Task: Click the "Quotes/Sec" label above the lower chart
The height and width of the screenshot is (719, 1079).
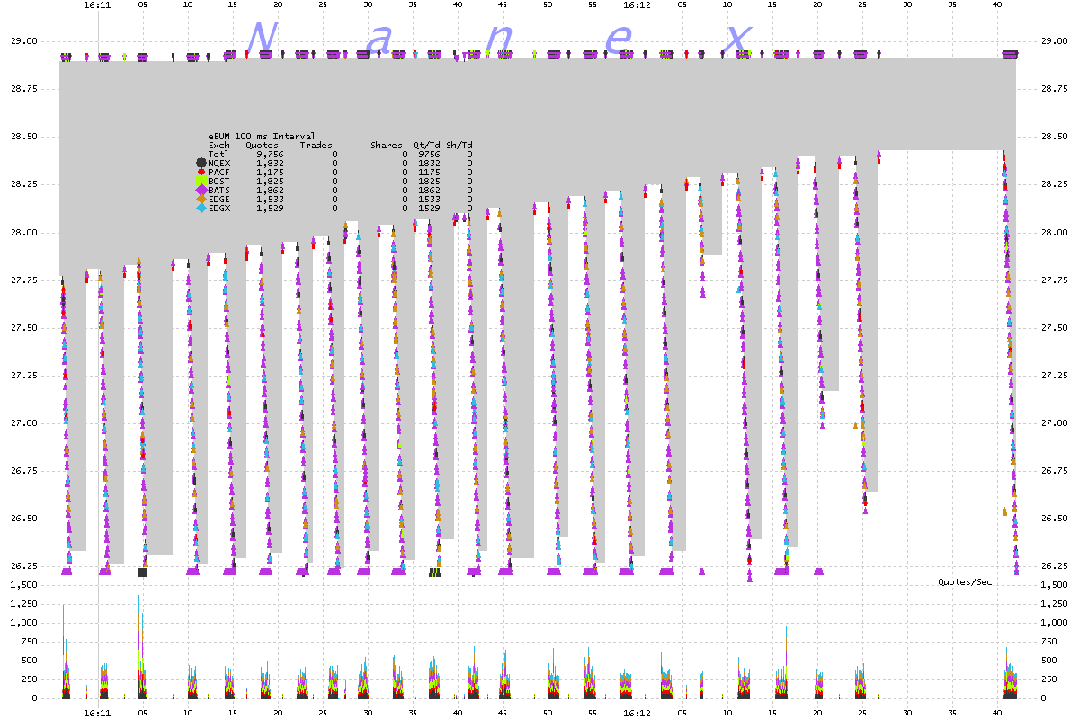Action: tap(965, 582)
